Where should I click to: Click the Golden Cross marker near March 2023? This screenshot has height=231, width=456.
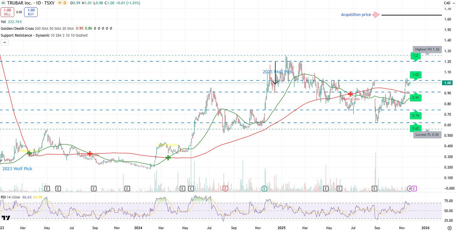(29, 153)
